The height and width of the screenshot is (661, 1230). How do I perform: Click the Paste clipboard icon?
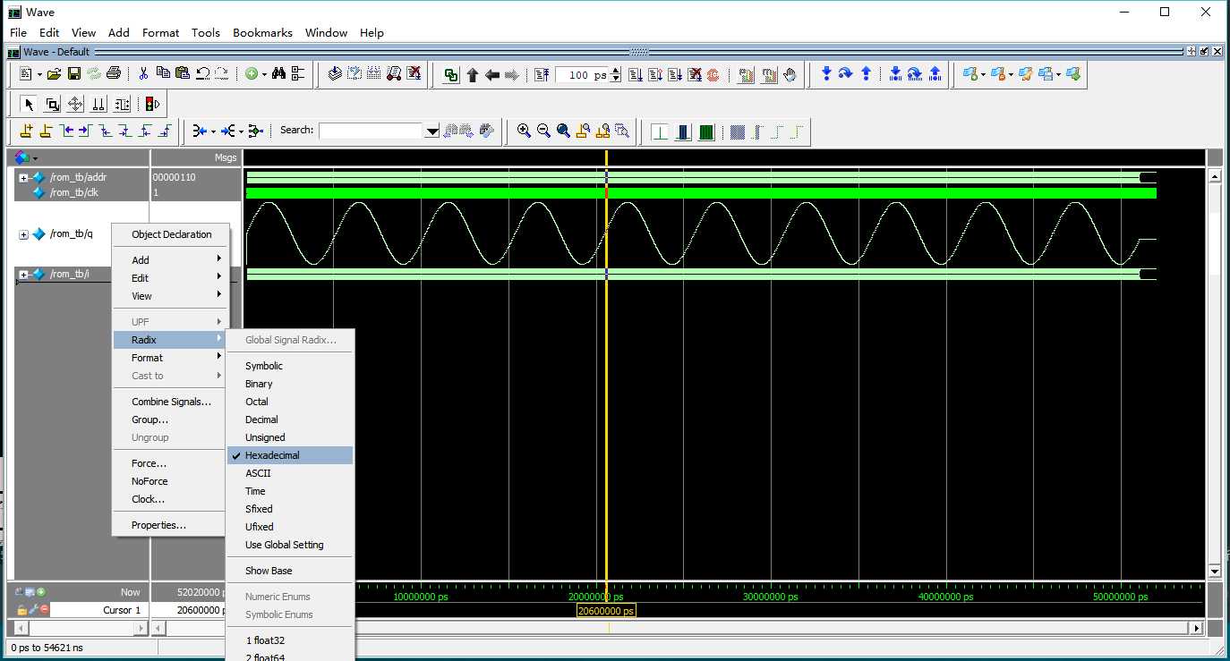click(183, 74)
